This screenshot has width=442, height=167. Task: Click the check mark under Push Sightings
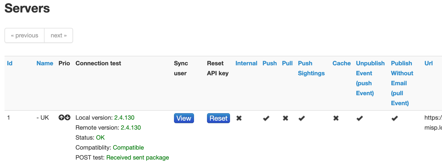click(301, 118)
